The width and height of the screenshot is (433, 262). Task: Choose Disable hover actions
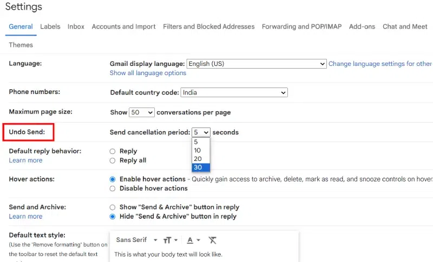click(x=113, y=189)
